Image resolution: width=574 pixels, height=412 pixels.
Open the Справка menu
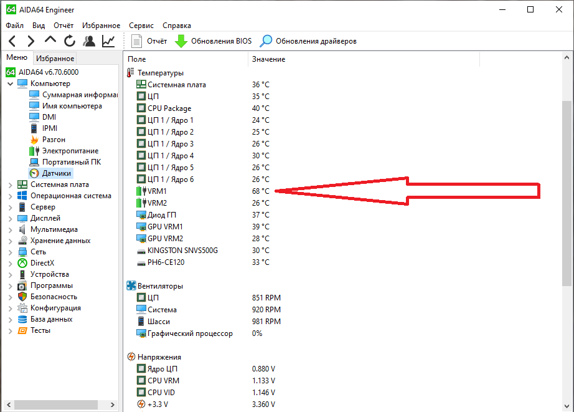(x=177, y=26)
